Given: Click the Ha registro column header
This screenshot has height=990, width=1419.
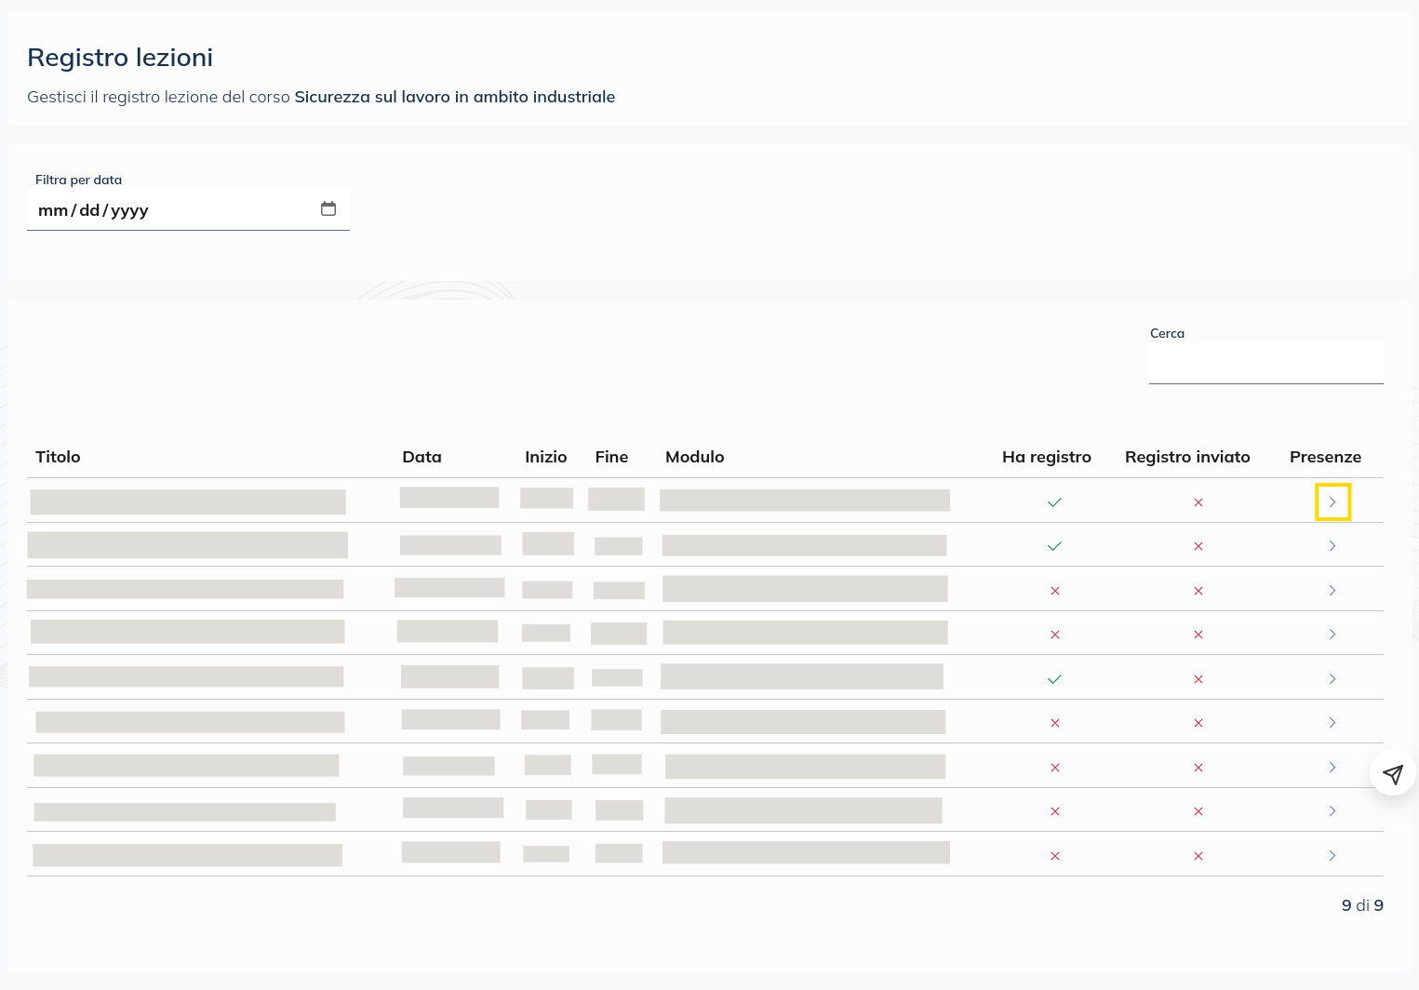Looking at the screenshot, I should pos(1046,457).
